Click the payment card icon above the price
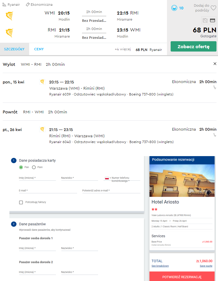 pos(213,21)
